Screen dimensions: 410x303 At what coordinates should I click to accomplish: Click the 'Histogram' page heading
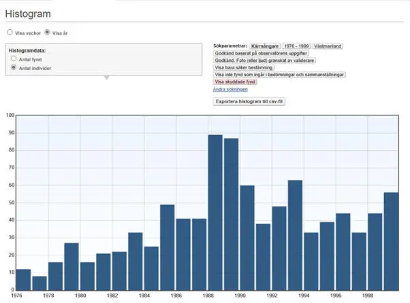point(29,14)
